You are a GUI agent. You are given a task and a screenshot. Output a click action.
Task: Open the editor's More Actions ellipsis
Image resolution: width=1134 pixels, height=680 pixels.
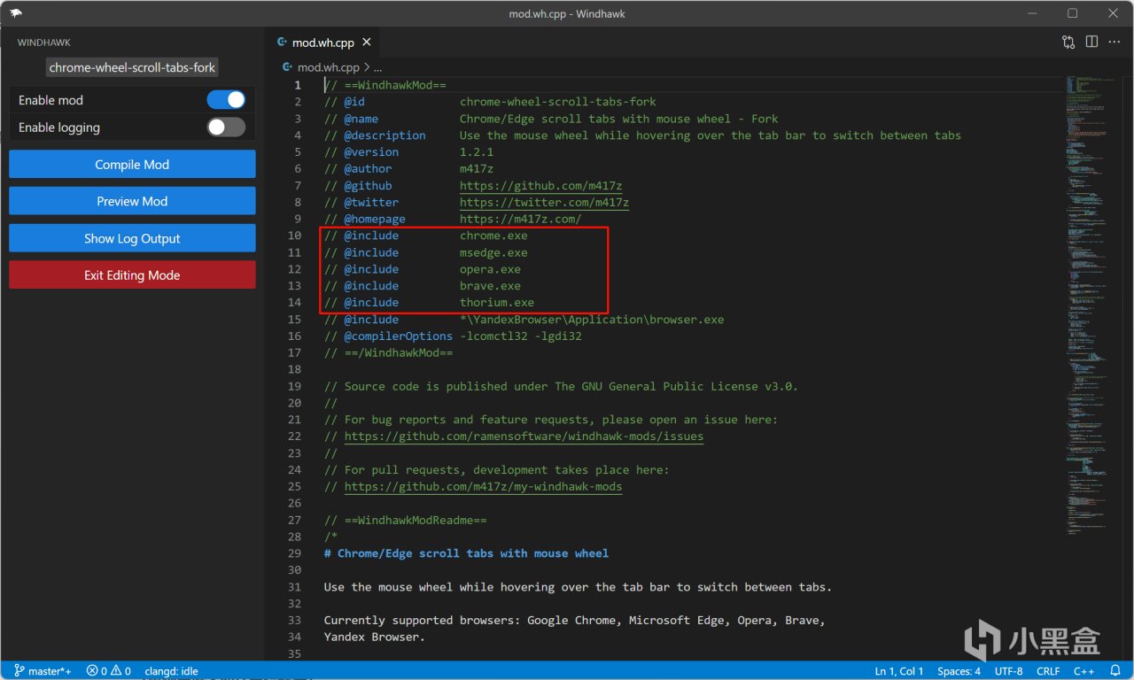click(1115, 42)
